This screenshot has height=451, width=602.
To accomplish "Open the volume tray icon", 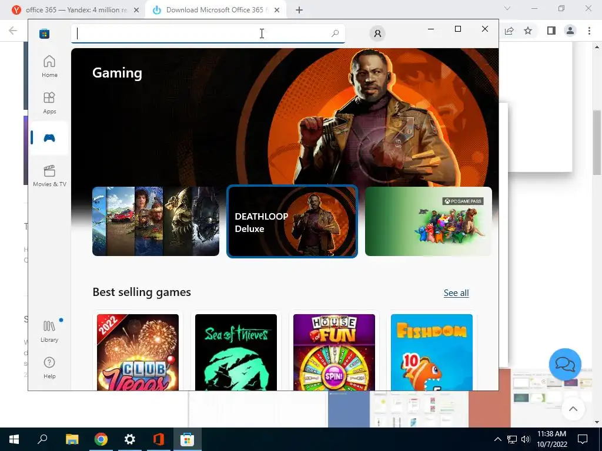I will (x=526, y=439).
